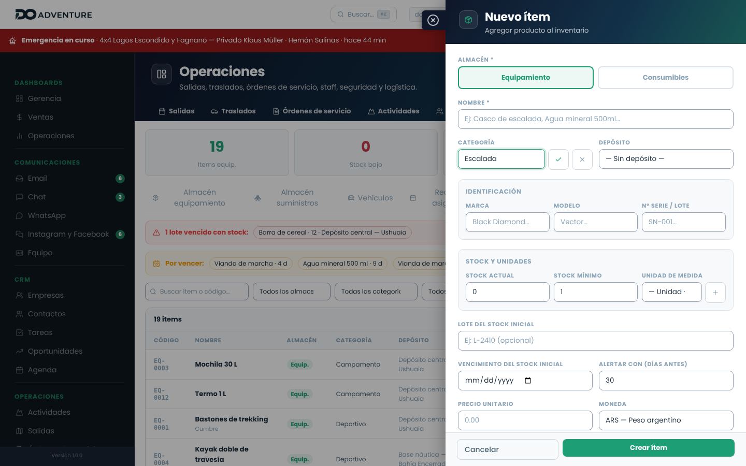746x466 pixels.
Task: Switch to the Órdenes de servicio tab
Action: [x=312, y=111]
